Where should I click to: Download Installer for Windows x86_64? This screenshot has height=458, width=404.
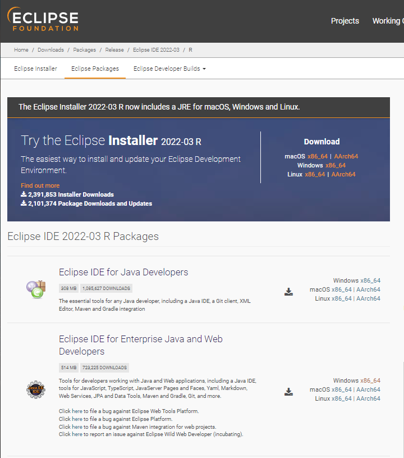click(336, 165)
